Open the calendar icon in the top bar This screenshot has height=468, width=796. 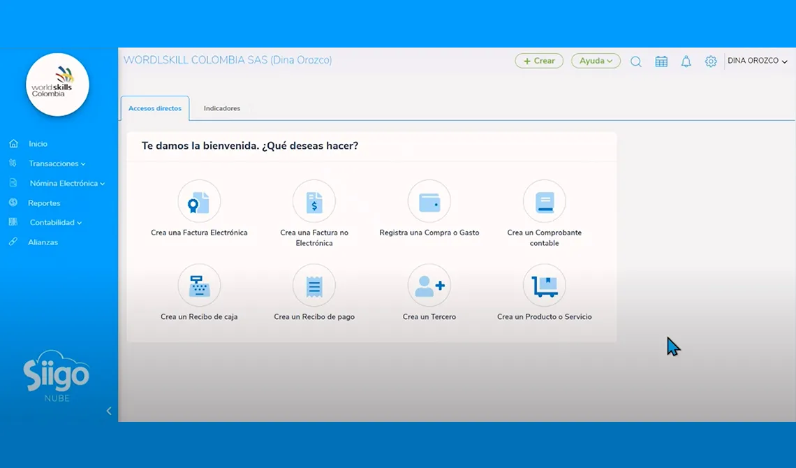pyautogui.click(x=661, y=61)
